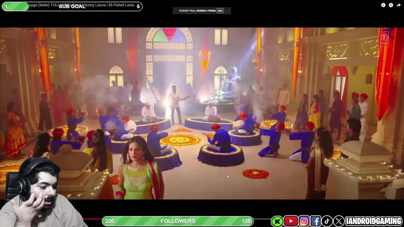Viewport: 404px width, 227px height.
Task: Click the SUB GOAL progress bar
Action: point(72,6)
